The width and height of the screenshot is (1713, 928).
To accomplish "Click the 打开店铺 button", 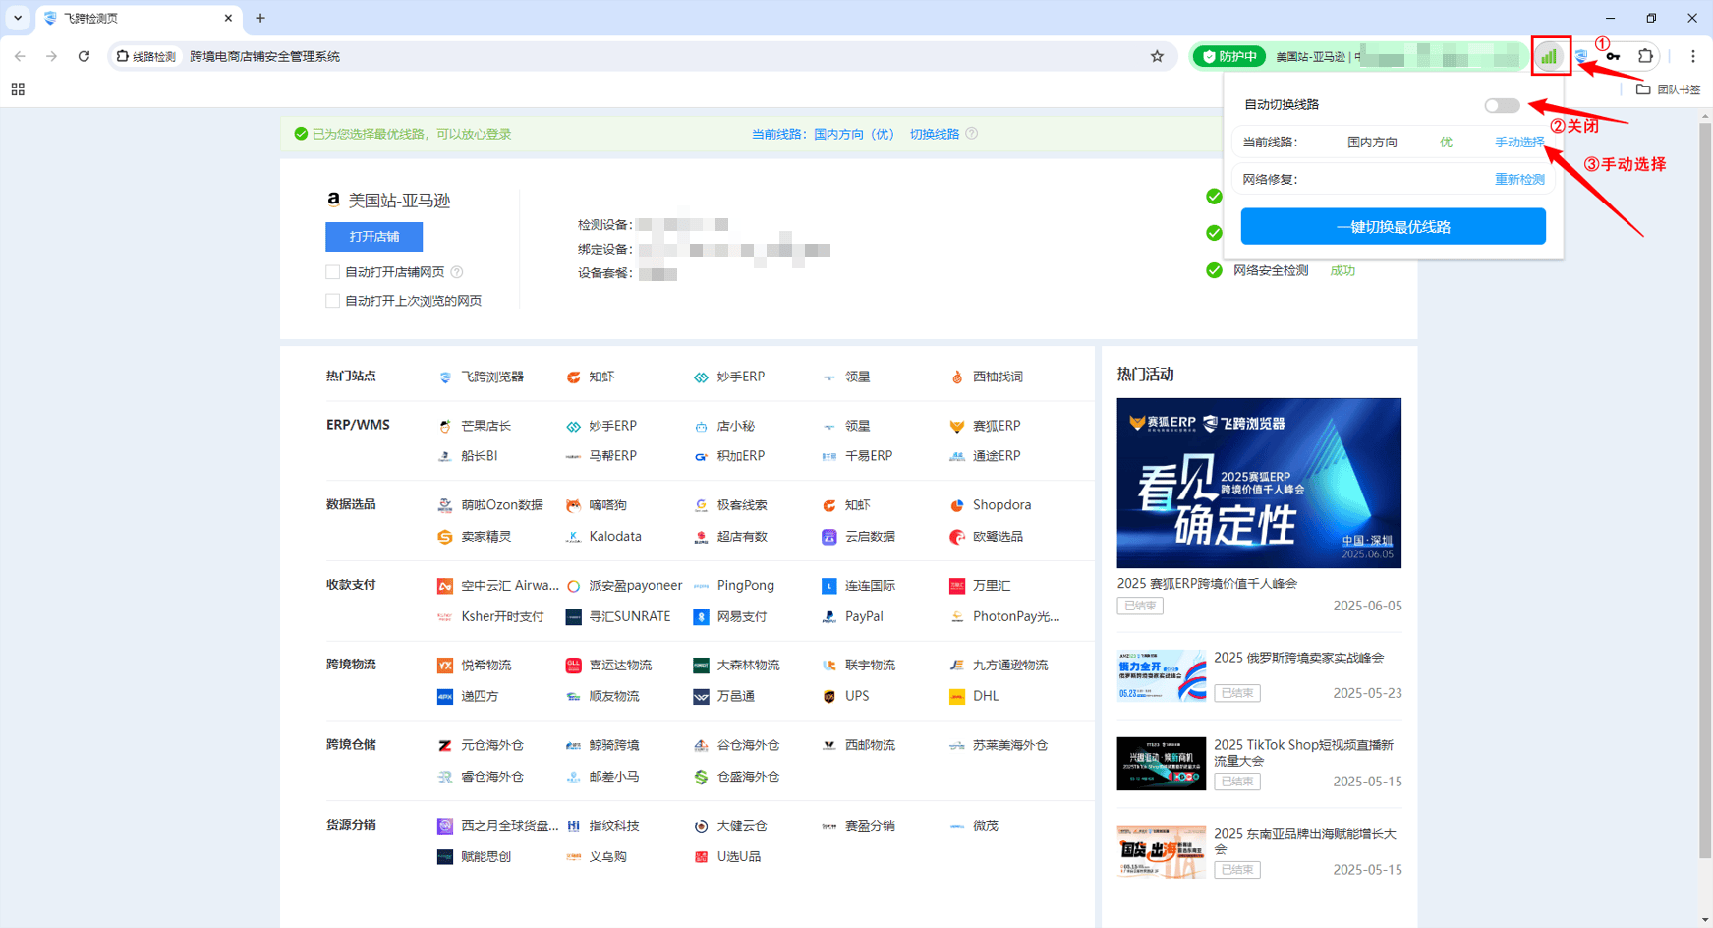I will (x=373, y=237).
